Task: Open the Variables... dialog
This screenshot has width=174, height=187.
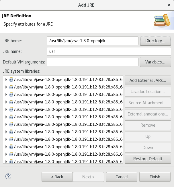Action: tap(155, 62)
